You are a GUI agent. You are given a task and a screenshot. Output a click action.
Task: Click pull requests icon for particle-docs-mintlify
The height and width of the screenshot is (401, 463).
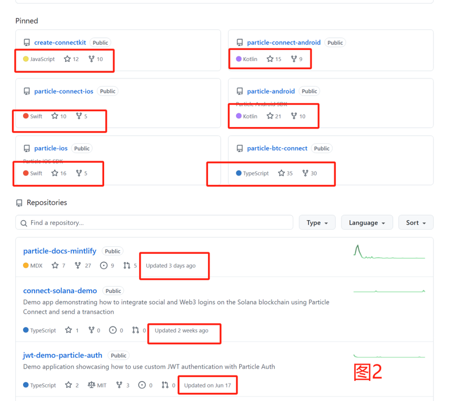[x=127, y=266]
